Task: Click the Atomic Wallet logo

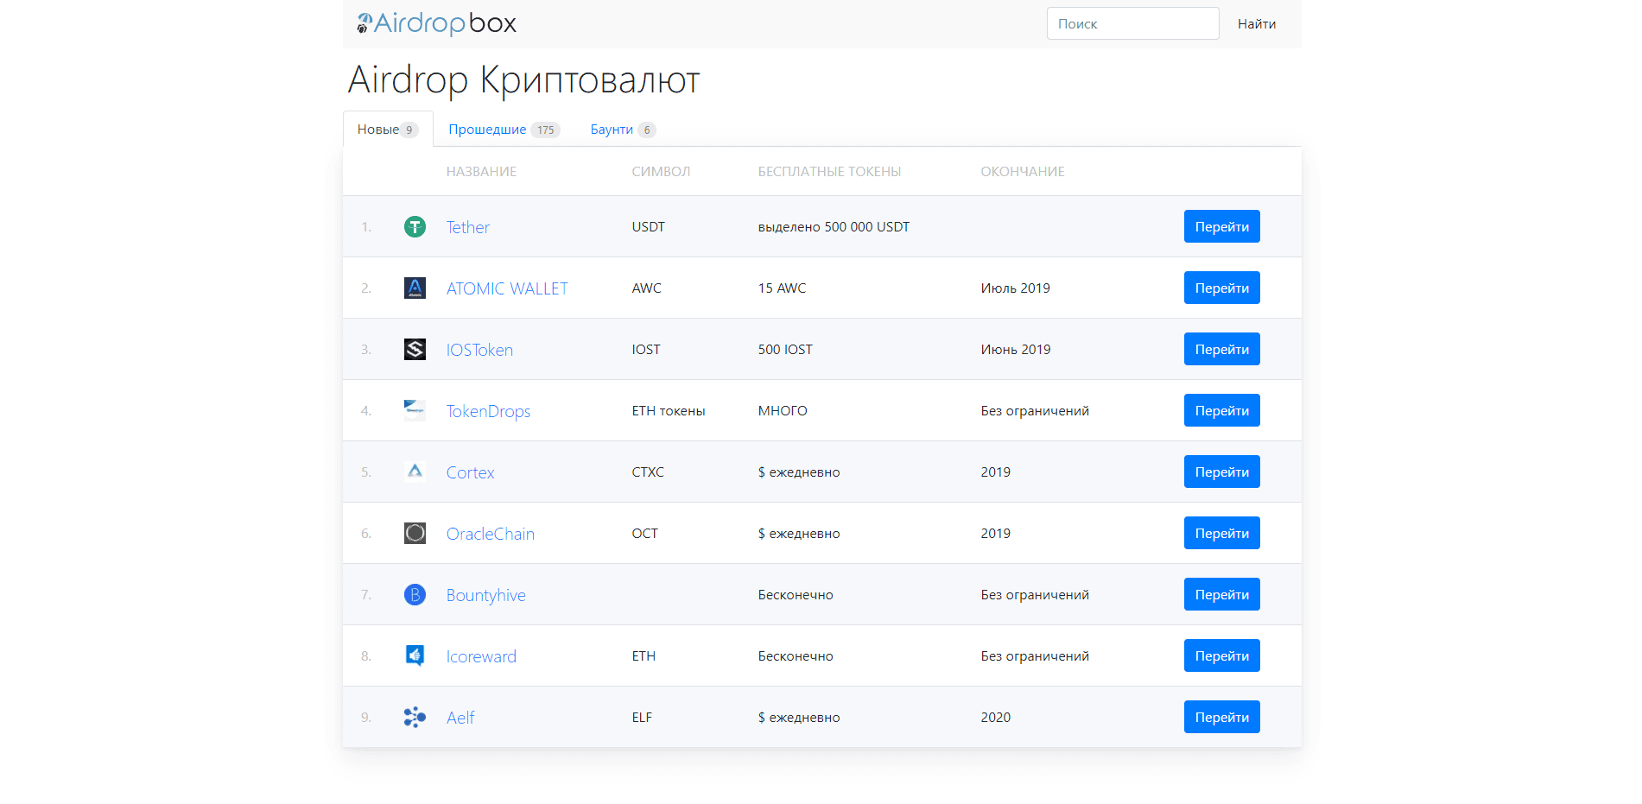Action: point(415,288)
